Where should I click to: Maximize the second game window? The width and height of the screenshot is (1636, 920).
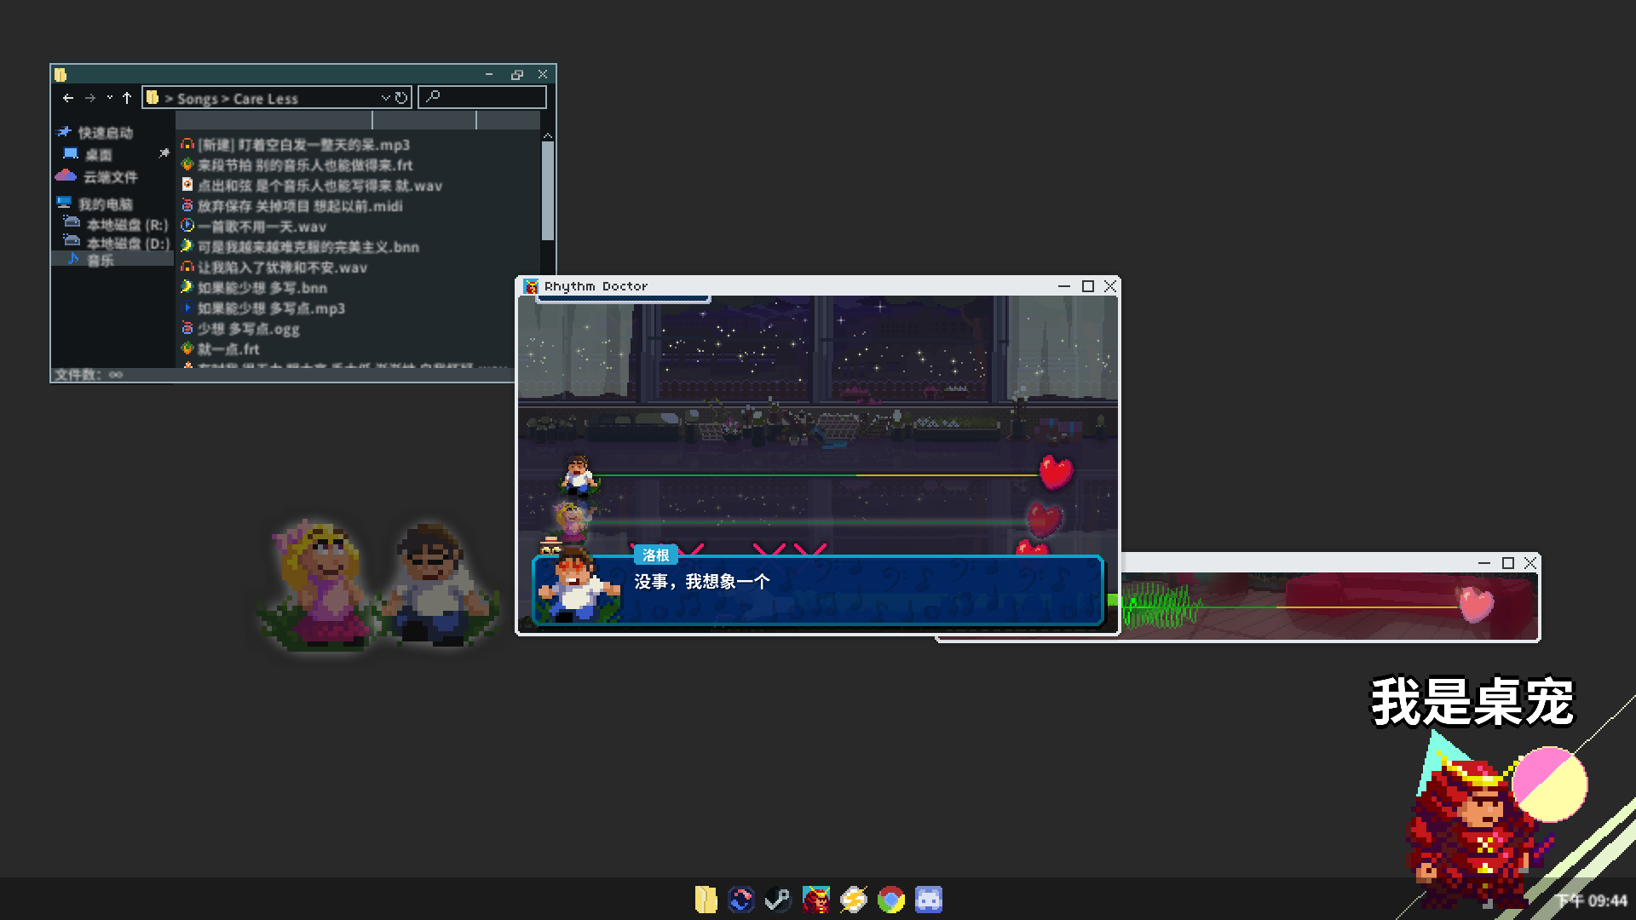point(1508,563)
